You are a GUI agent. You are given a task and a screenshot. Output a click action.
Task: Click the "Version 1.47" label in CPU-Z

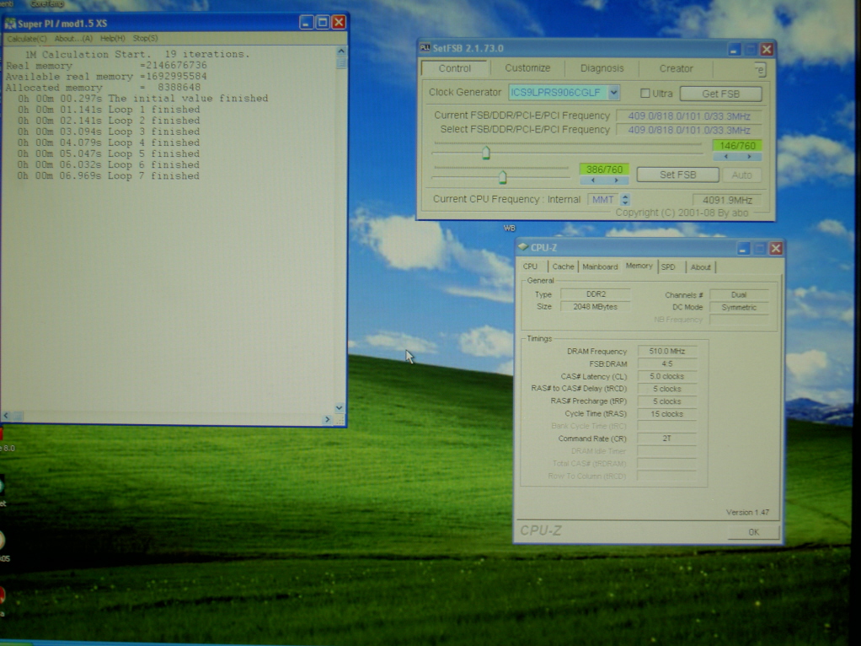pyautogui.click(x=747, y=513)
